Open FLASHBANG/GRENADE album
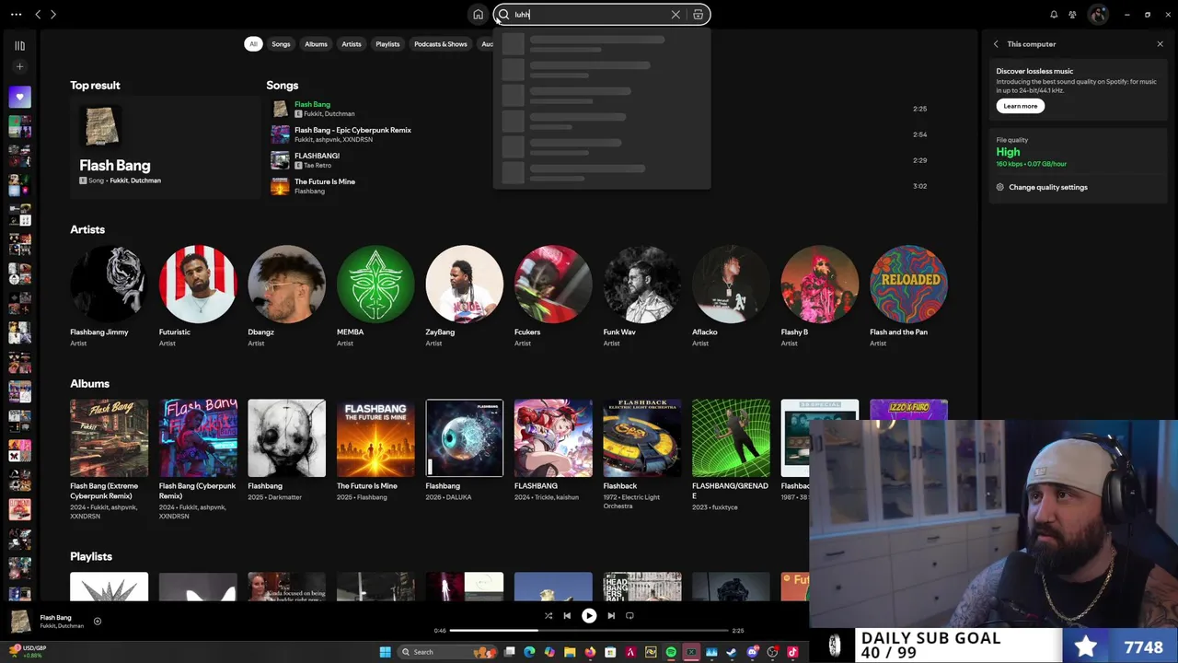The image size is (1178, 663). [731, 456]
